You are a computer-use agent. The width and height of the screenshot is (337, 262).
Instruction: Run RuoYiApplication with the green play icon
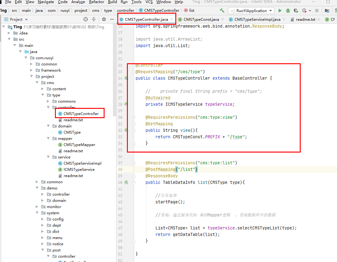(x=280, y=11)
